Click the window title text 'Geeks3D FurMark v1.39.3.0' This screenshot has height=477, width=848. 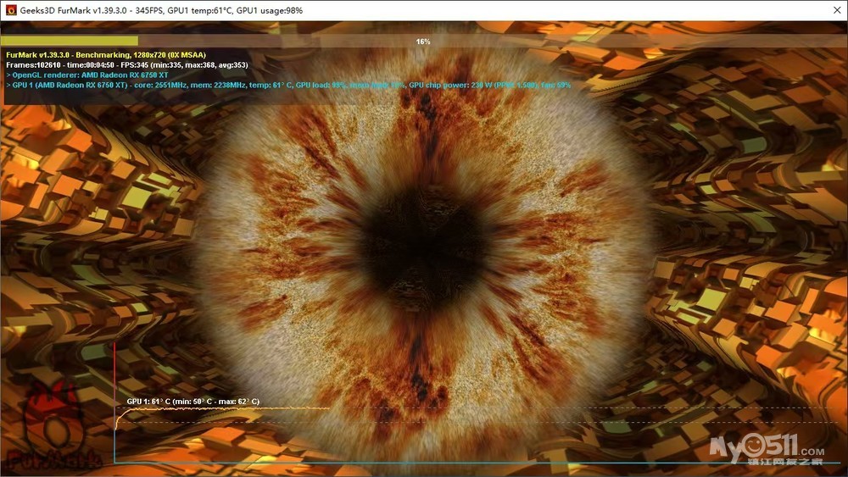click(x=161, y=10)
